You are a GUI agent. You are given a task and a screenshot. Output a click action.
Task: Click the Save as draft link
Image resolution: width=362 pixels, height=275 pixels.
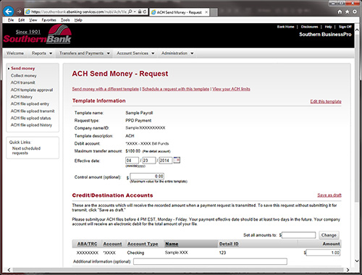(329, 195)
